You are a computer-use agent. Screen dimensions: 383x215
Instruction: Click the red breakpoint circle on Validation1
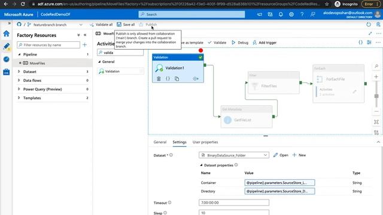pyautogui.click(x=200, y=50)
